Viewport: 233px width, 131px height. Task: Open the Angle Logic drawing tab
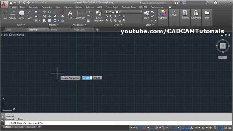tap(79, 30)
